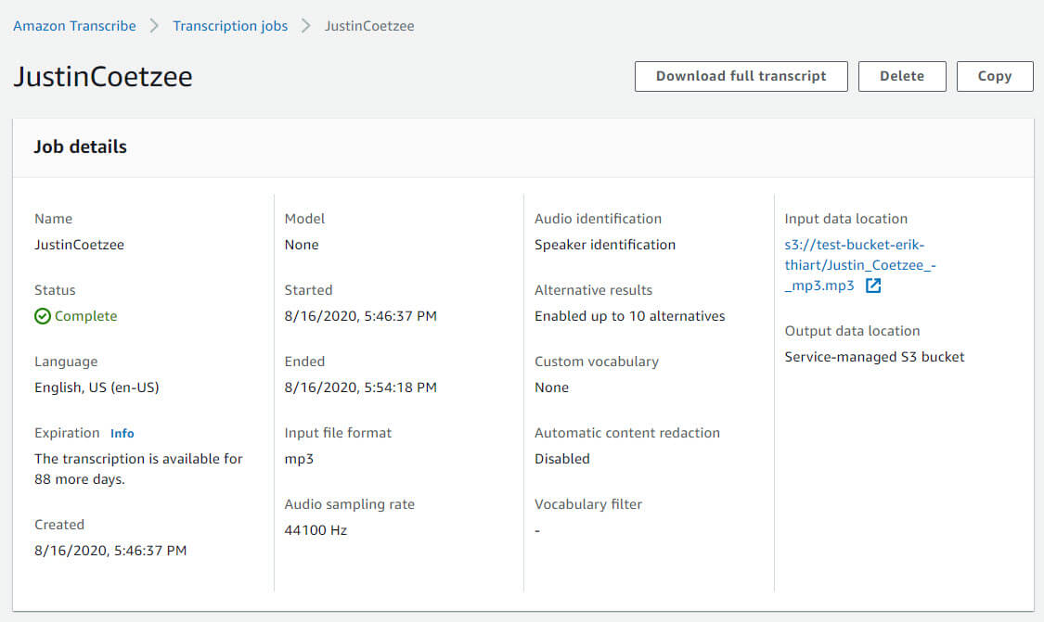Click the external link icon beside the S3 path
Screen dimensions: 1044x622
click(x=872, y=286)
